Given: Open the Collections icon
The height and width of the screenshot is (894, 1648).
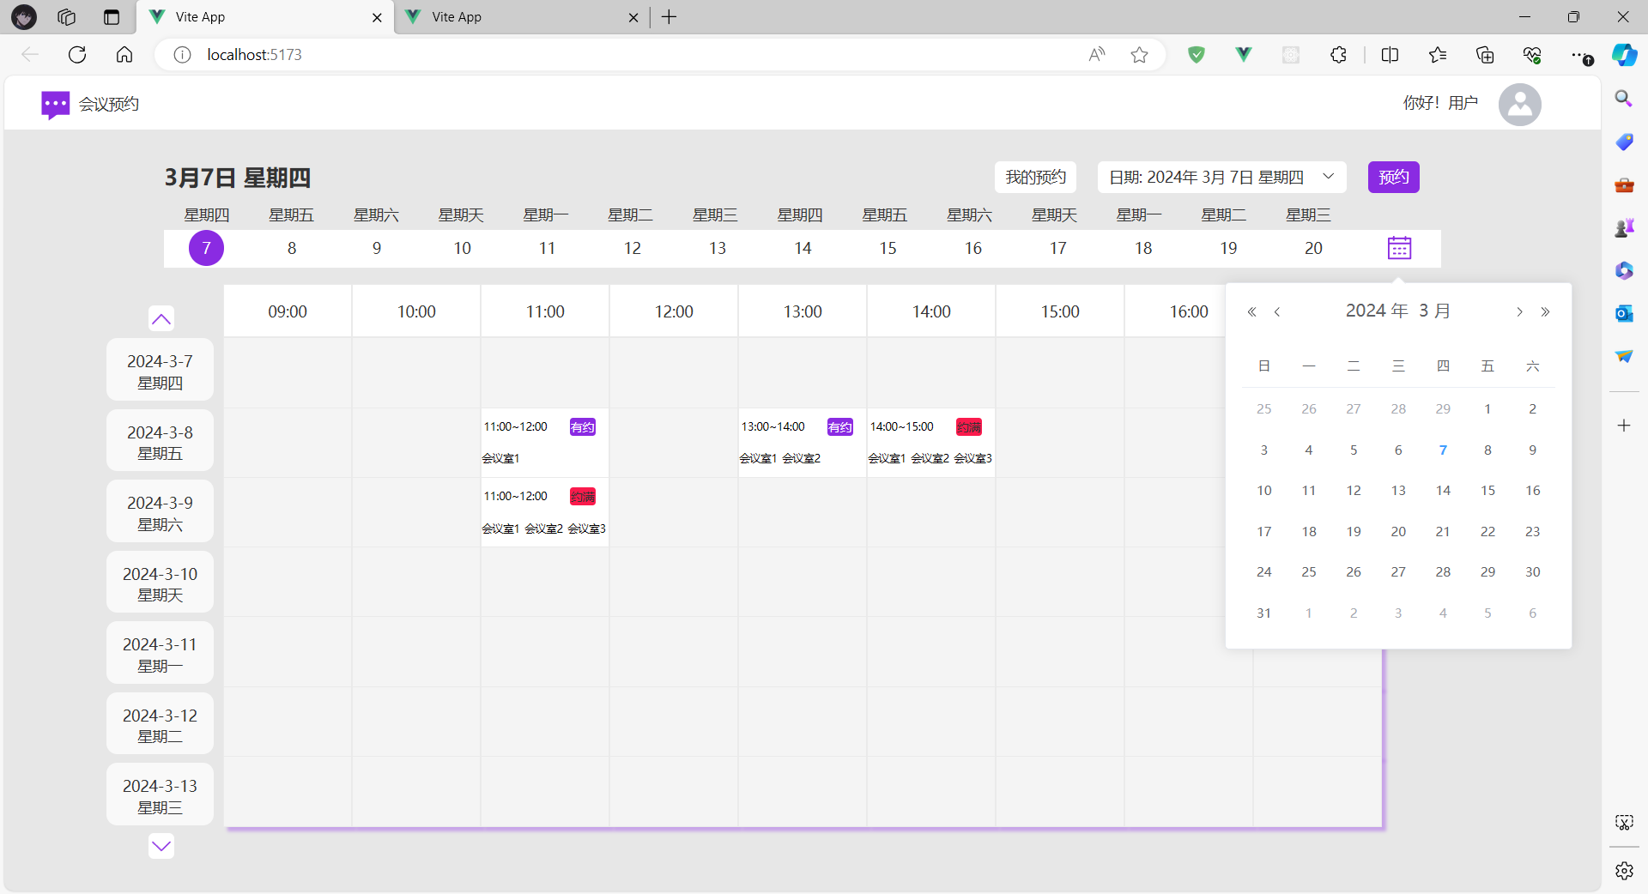Looking at the screenshot, I should coord(1485,55).
